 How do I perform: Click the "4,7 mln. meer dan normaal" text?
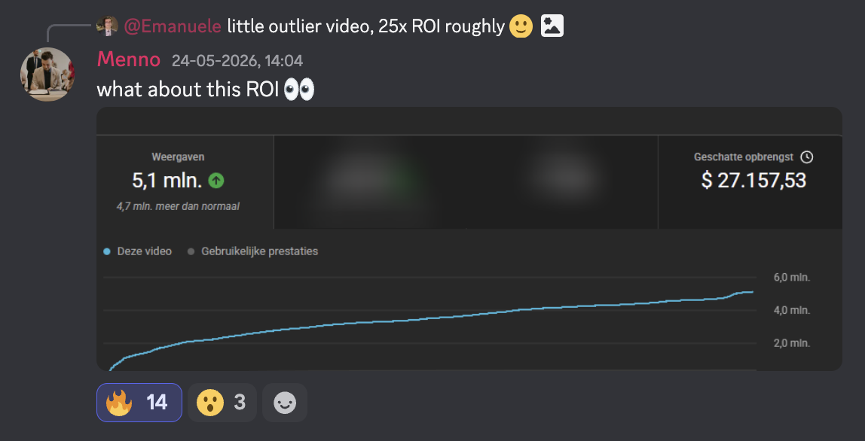pos(178,207)
